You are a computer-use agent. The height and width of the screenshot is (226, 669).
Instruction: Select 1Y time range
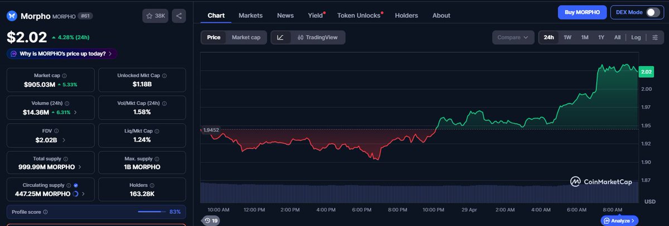(602, 37)
